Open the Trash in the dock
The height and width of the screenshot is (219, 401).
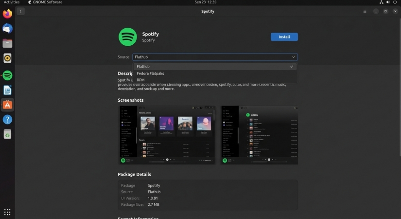(x=7, y=134)
